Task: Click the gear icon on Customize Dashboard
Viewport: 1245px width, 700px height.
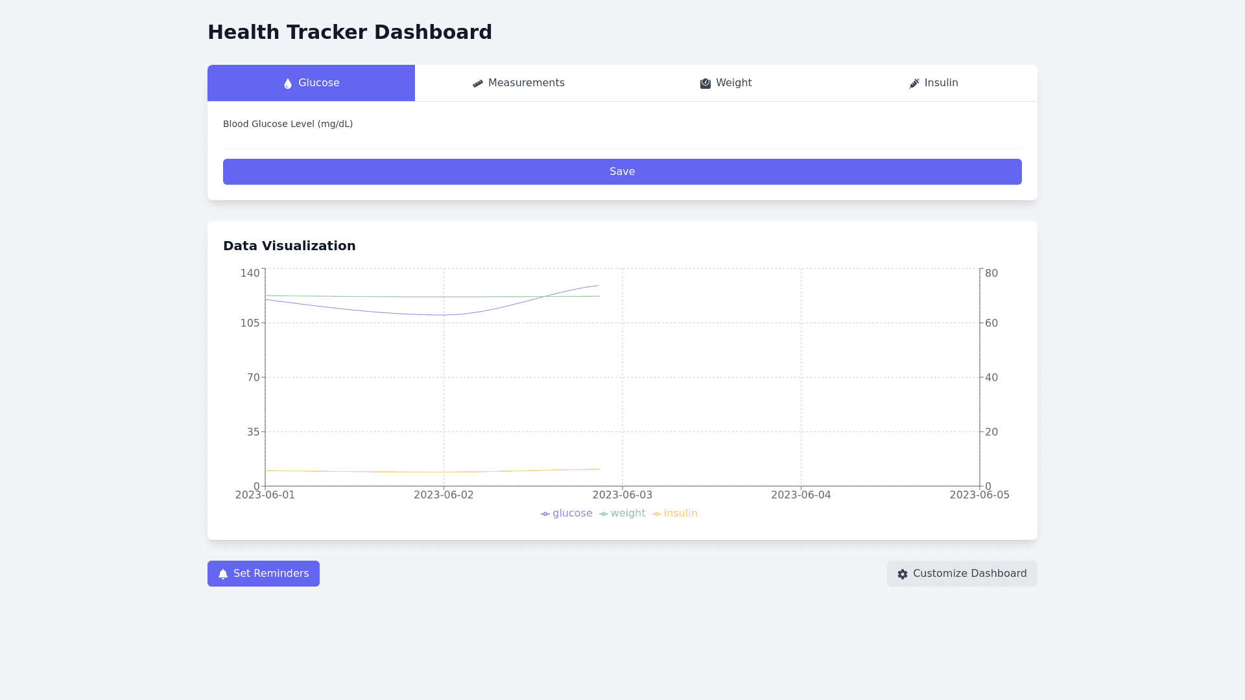Action: point(903,574)
